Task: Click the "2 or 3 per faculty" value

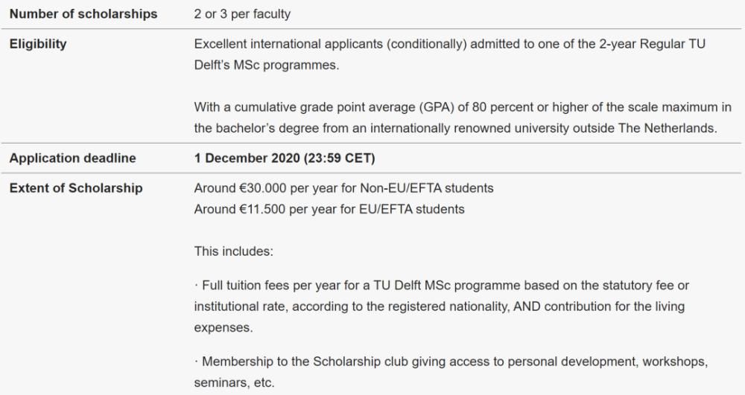Action: click(241, 14)
